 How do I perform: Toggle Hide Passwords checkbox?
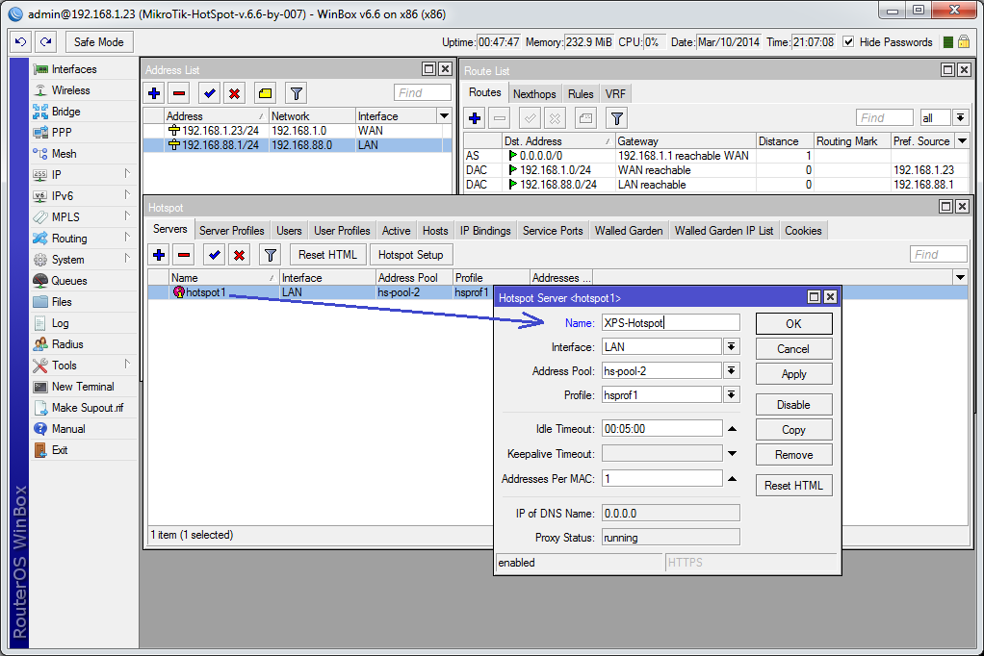[848, 42]
